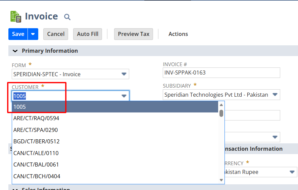Open the search magnifier next to Invoice
This screenshot has height=190, width=298.
click(67, 17)
